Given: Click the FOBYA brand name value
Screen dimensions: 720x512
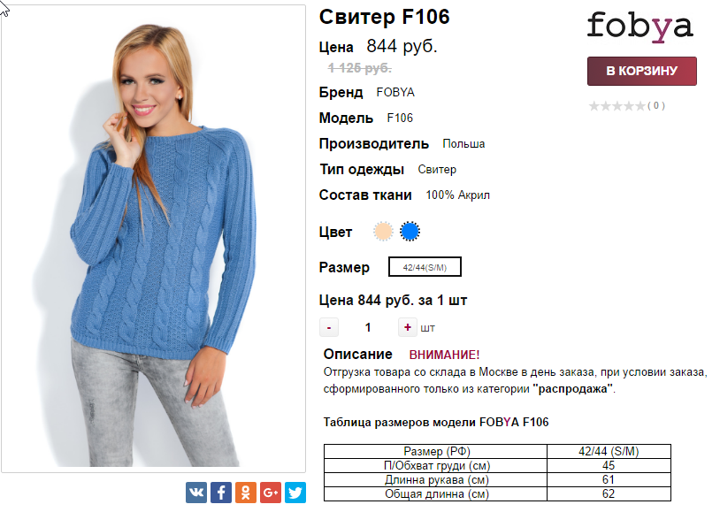Looking at the screenshot, I should click(x=395, y=92).
